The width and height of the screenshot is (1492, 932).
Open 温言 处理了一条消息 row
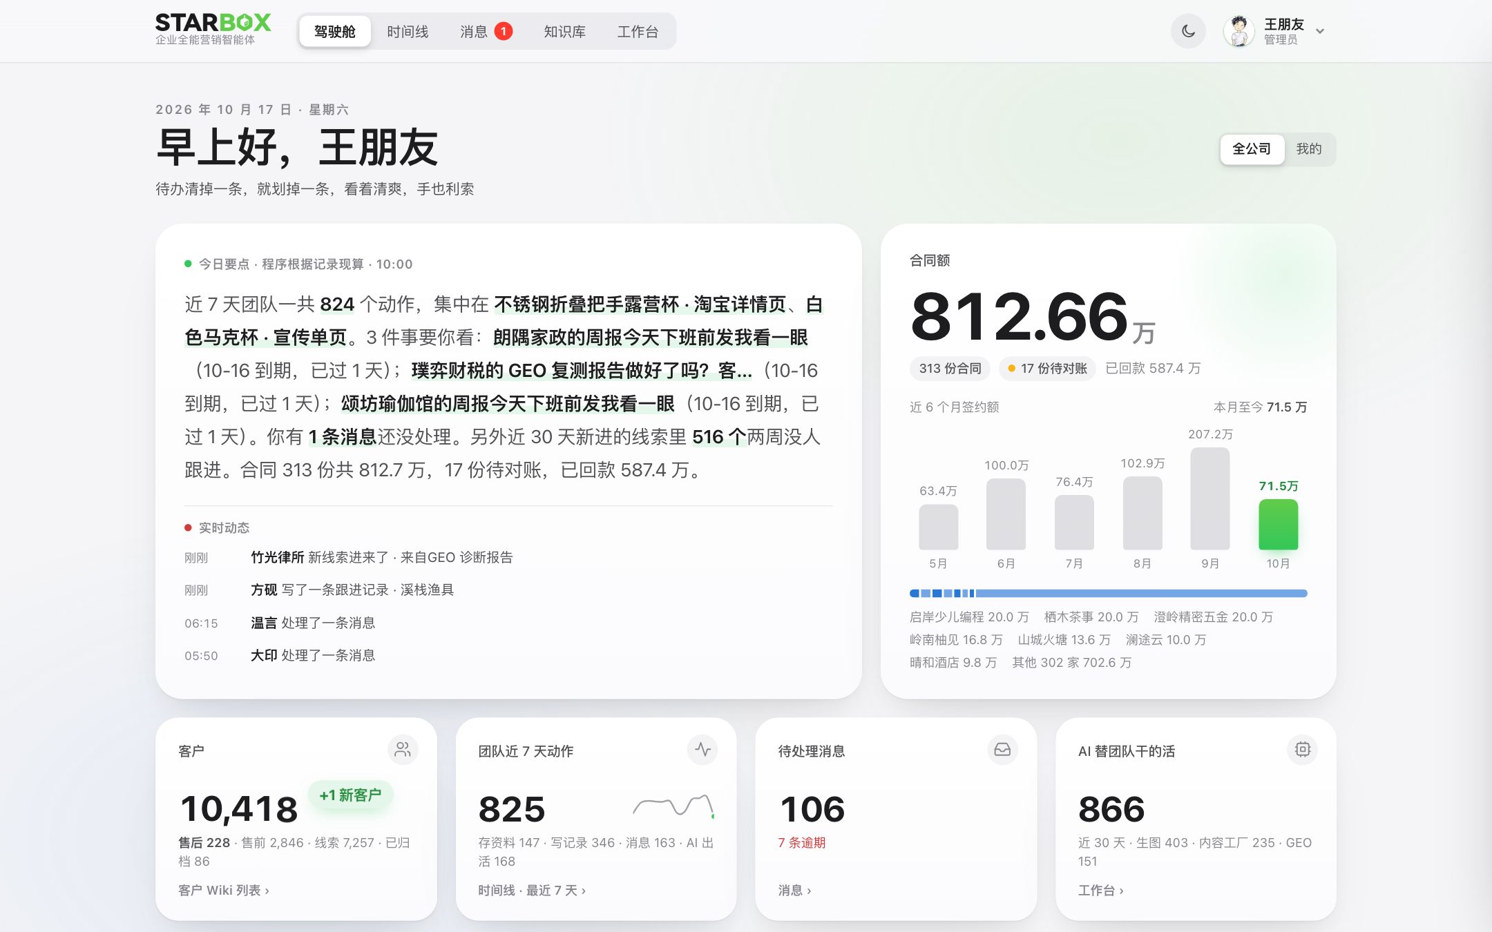(x=508, y=623)
